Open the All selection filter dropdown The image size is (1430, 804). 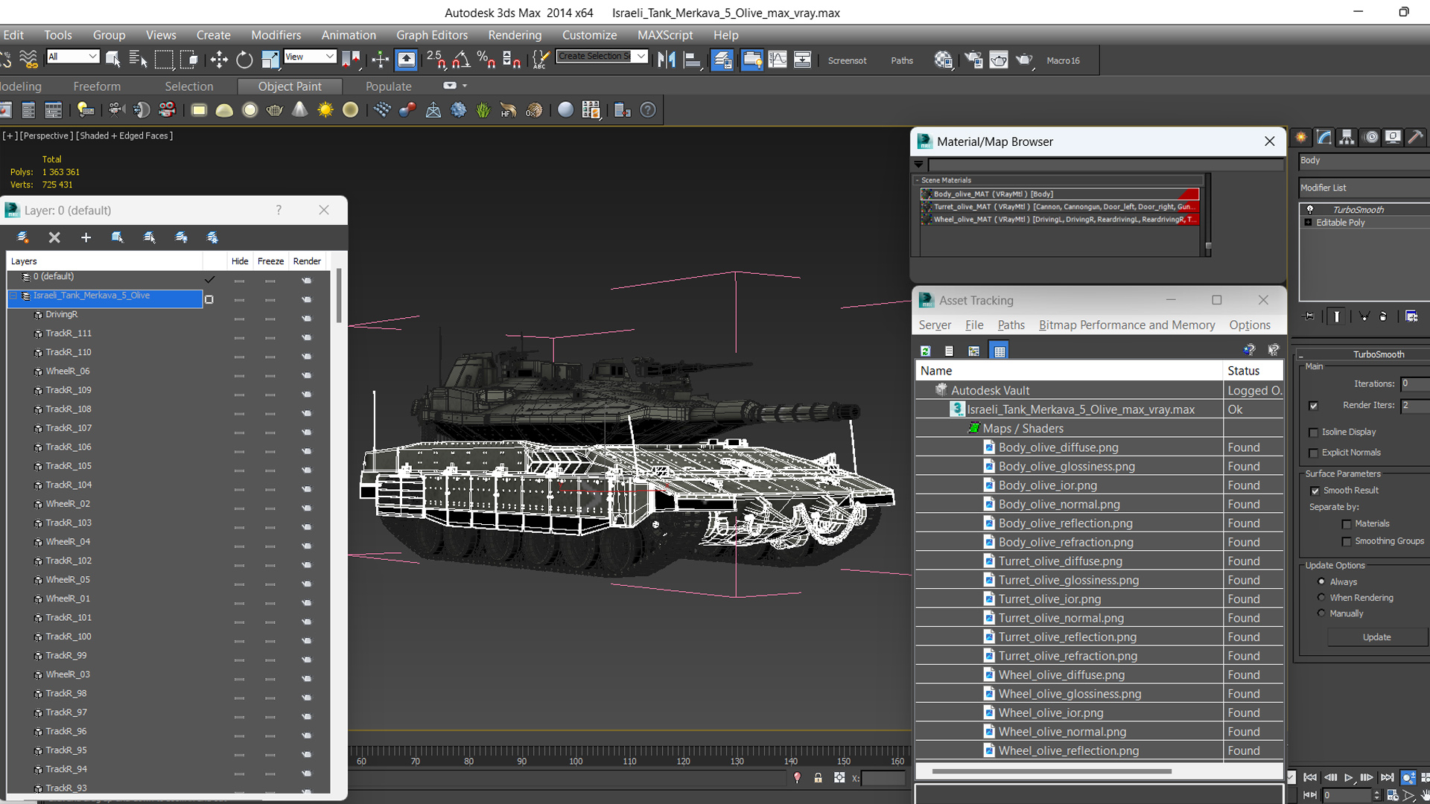(x=72, y=57)
